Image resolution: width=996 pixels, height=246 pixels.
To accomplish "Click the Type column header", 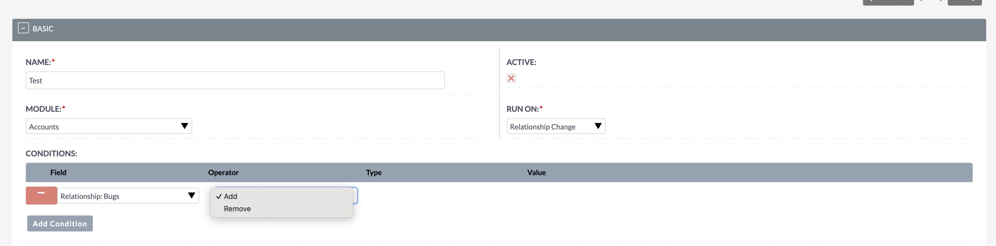I will click(373, 173).
